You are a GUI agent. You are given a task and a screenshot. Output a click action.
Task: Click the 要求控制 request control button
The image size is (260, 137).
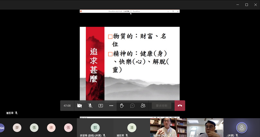click(162, 106)
